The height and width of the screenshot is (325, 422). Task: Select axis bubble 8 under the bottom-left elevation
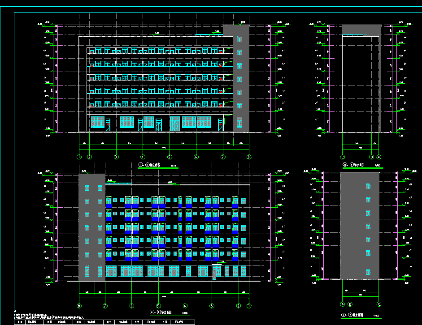(79, 306)
